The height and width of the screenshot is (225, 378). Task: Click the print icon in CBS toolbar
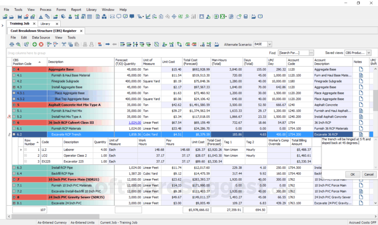(x=12, y=44)
